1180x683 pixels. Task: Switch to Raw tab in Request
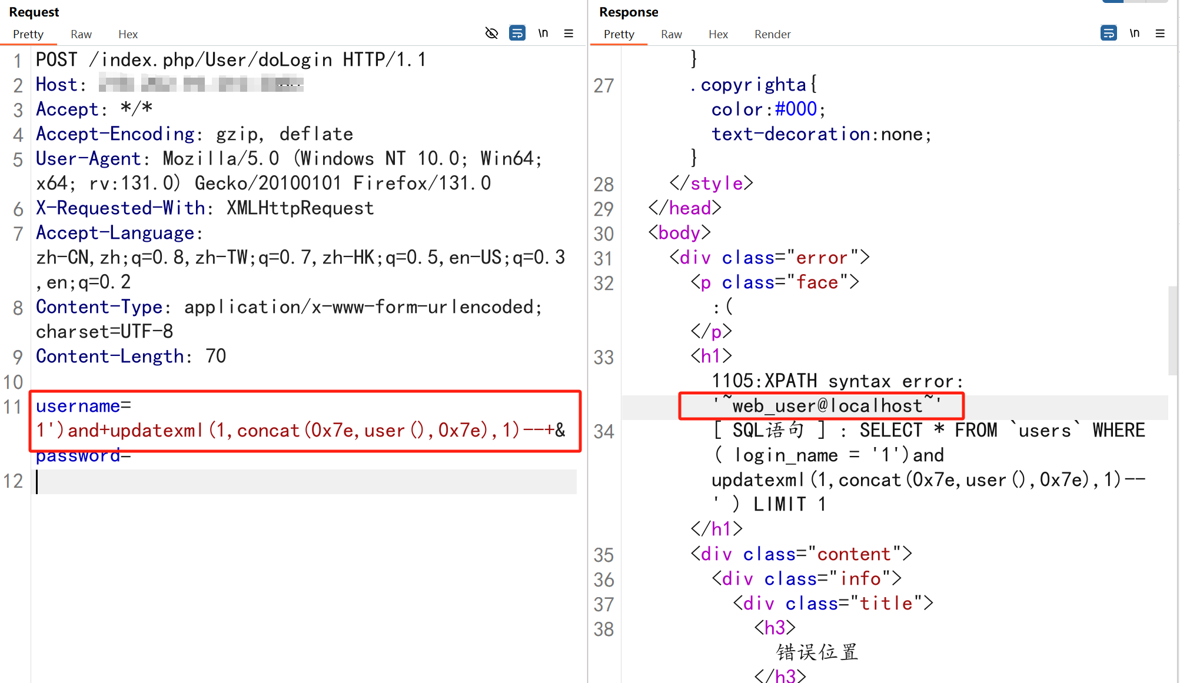tap(81, 34)
